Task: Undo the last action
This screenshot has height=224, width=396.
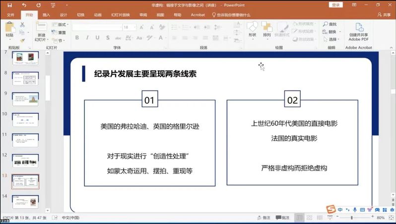Action: tap(24, 5)
